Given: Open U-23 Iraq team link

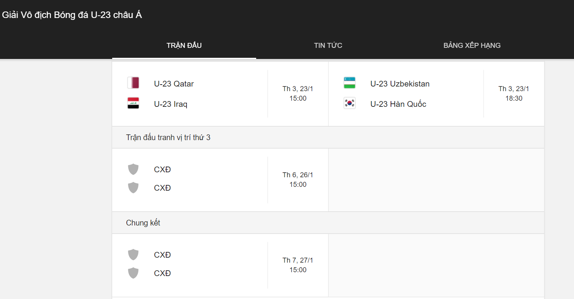Looking at the screenshot, I should pyautogui.click(x=171, y=104).
